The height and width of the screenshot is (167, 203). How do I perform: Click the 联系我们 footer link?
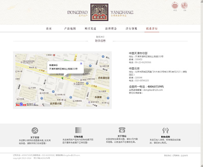[x=168, y=156]
